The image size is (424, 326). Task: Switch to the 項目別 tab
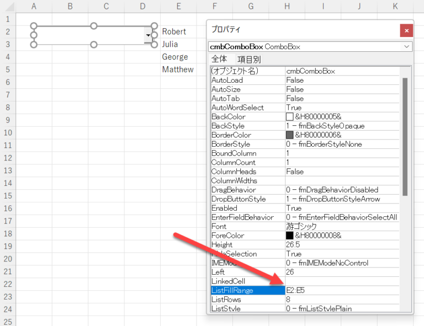[249, 59]
